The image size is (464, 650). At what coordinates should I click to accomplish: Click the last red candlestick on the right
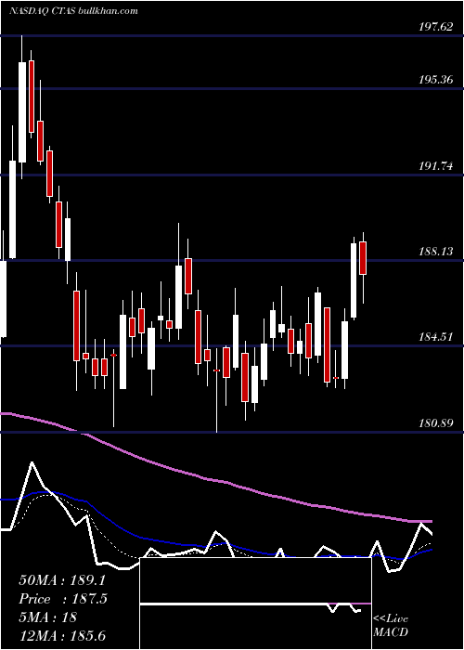pyautogui.click(x=363, y=258)
